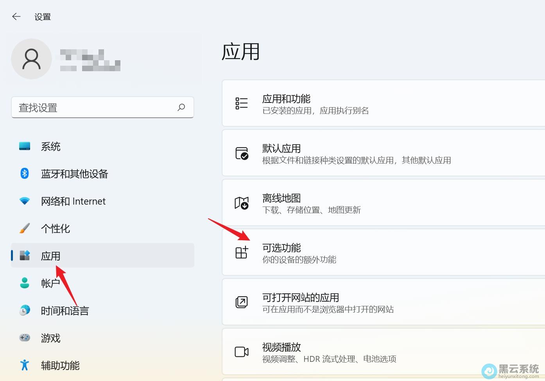
Task: Open 系统 settings in sidebar
Action: click(50, 147)
